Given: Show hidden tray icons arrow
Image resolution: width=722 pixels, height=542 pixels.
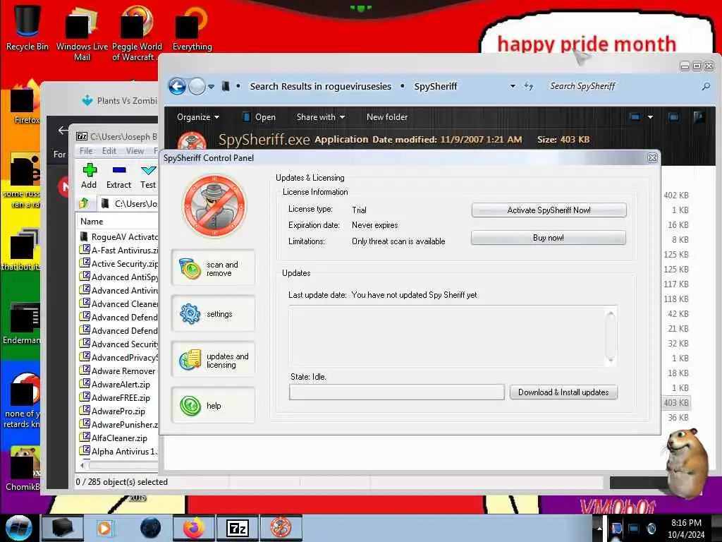Looking at the screenshot, I should [x=599, y=528].
